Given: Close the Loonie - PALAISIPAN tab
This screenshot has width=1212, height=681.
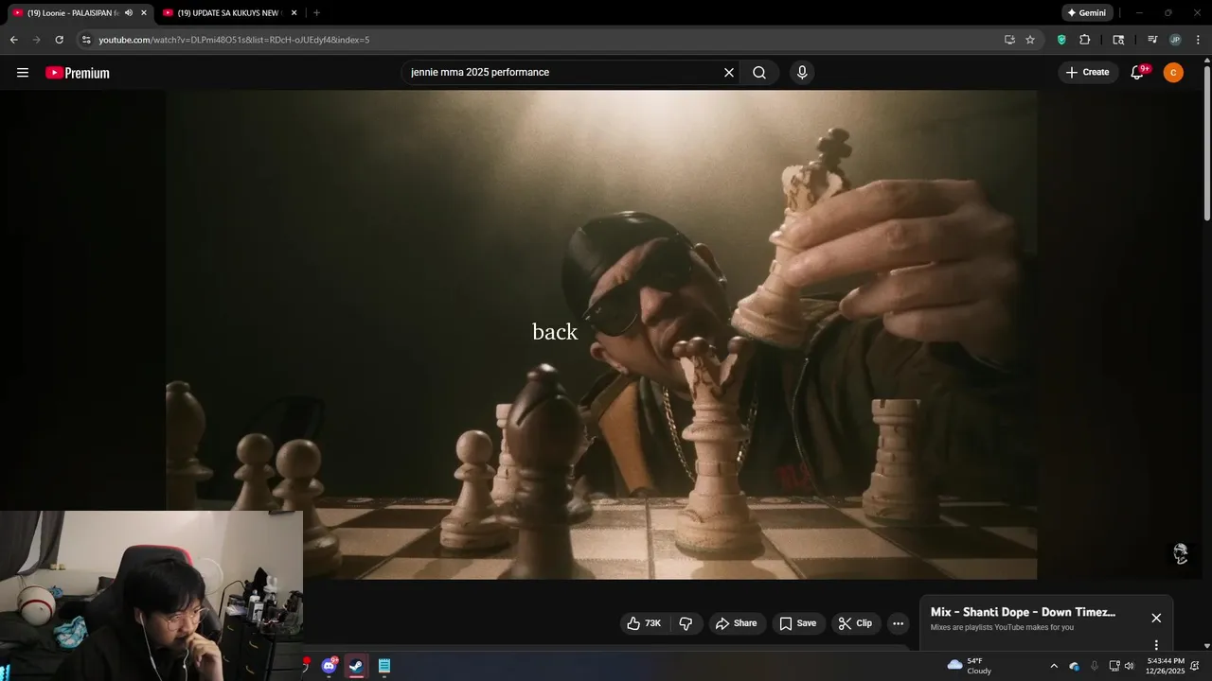Looking at the screenshot, I should point(144,13).
